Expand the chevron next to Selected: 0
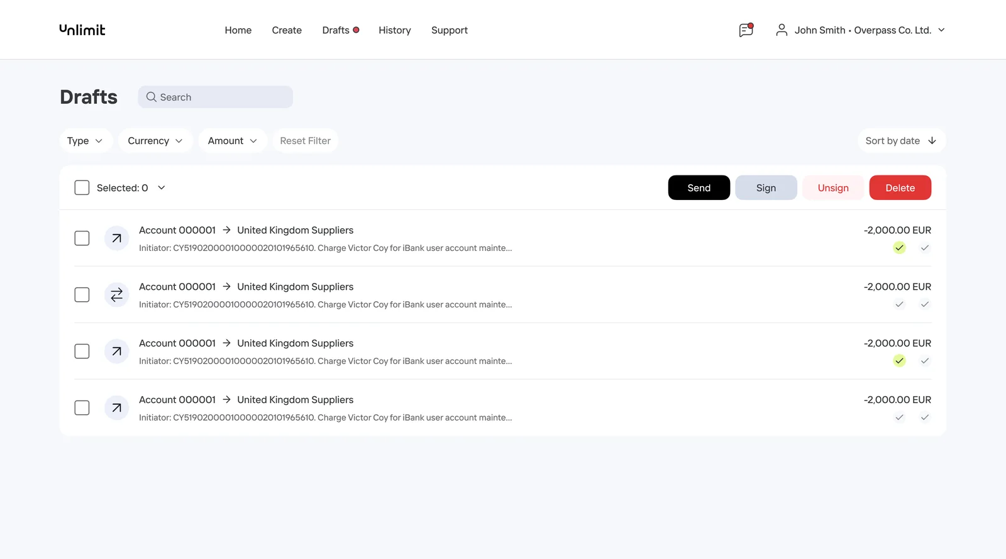Screen dimensions: 1006x559 coord(162,187)
